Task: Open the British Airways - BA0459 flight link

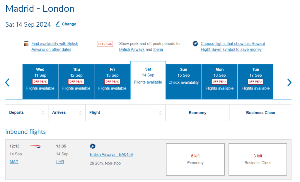Action: point(111,154)
